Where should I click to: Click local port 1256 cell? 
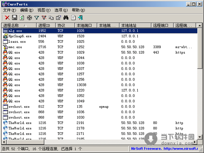click(x=80, y=80)
